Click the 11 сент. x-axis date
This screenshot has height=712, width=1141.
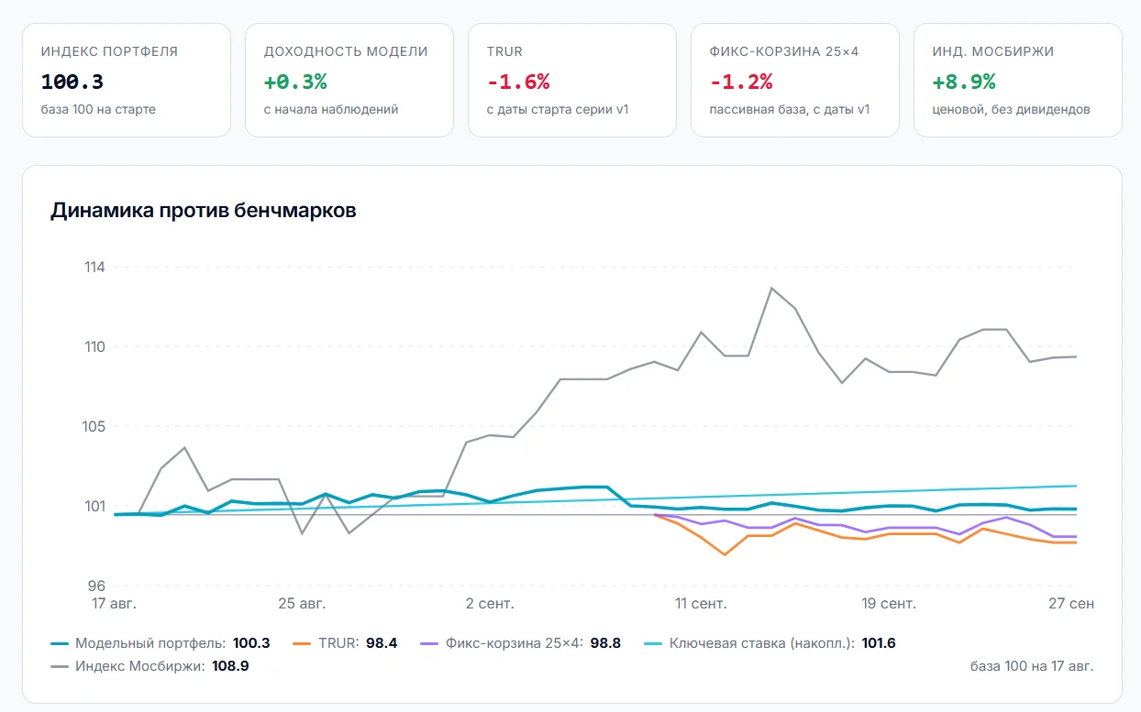[701, 603]
